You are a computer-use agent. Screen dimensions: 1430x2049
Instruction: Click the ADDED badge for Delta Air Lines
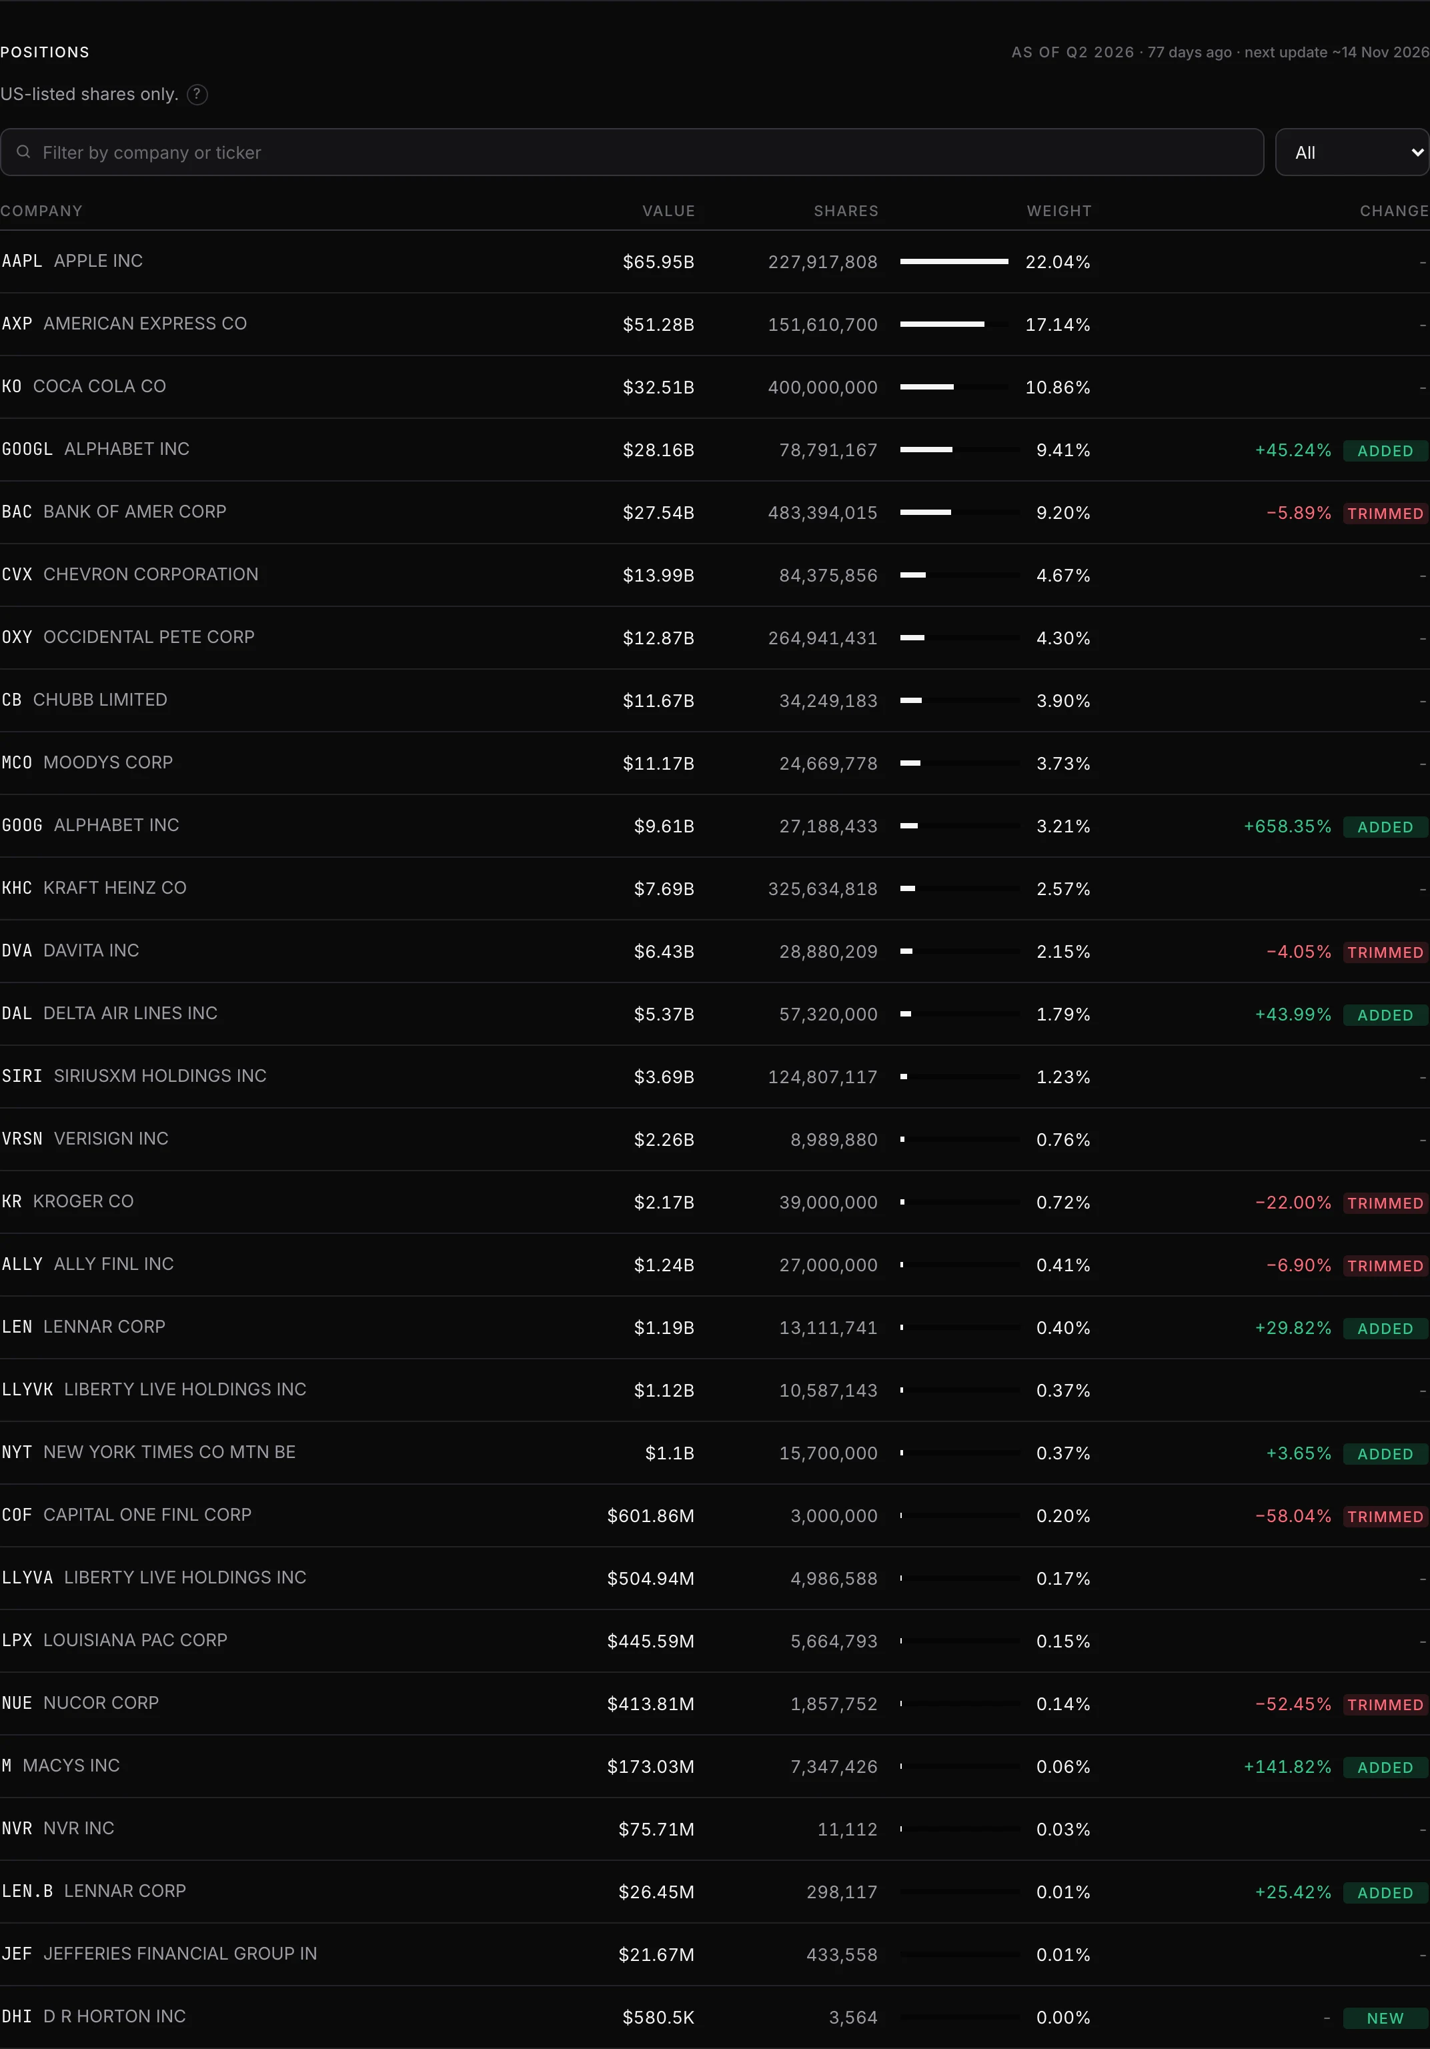[x=1385, y=1014]
